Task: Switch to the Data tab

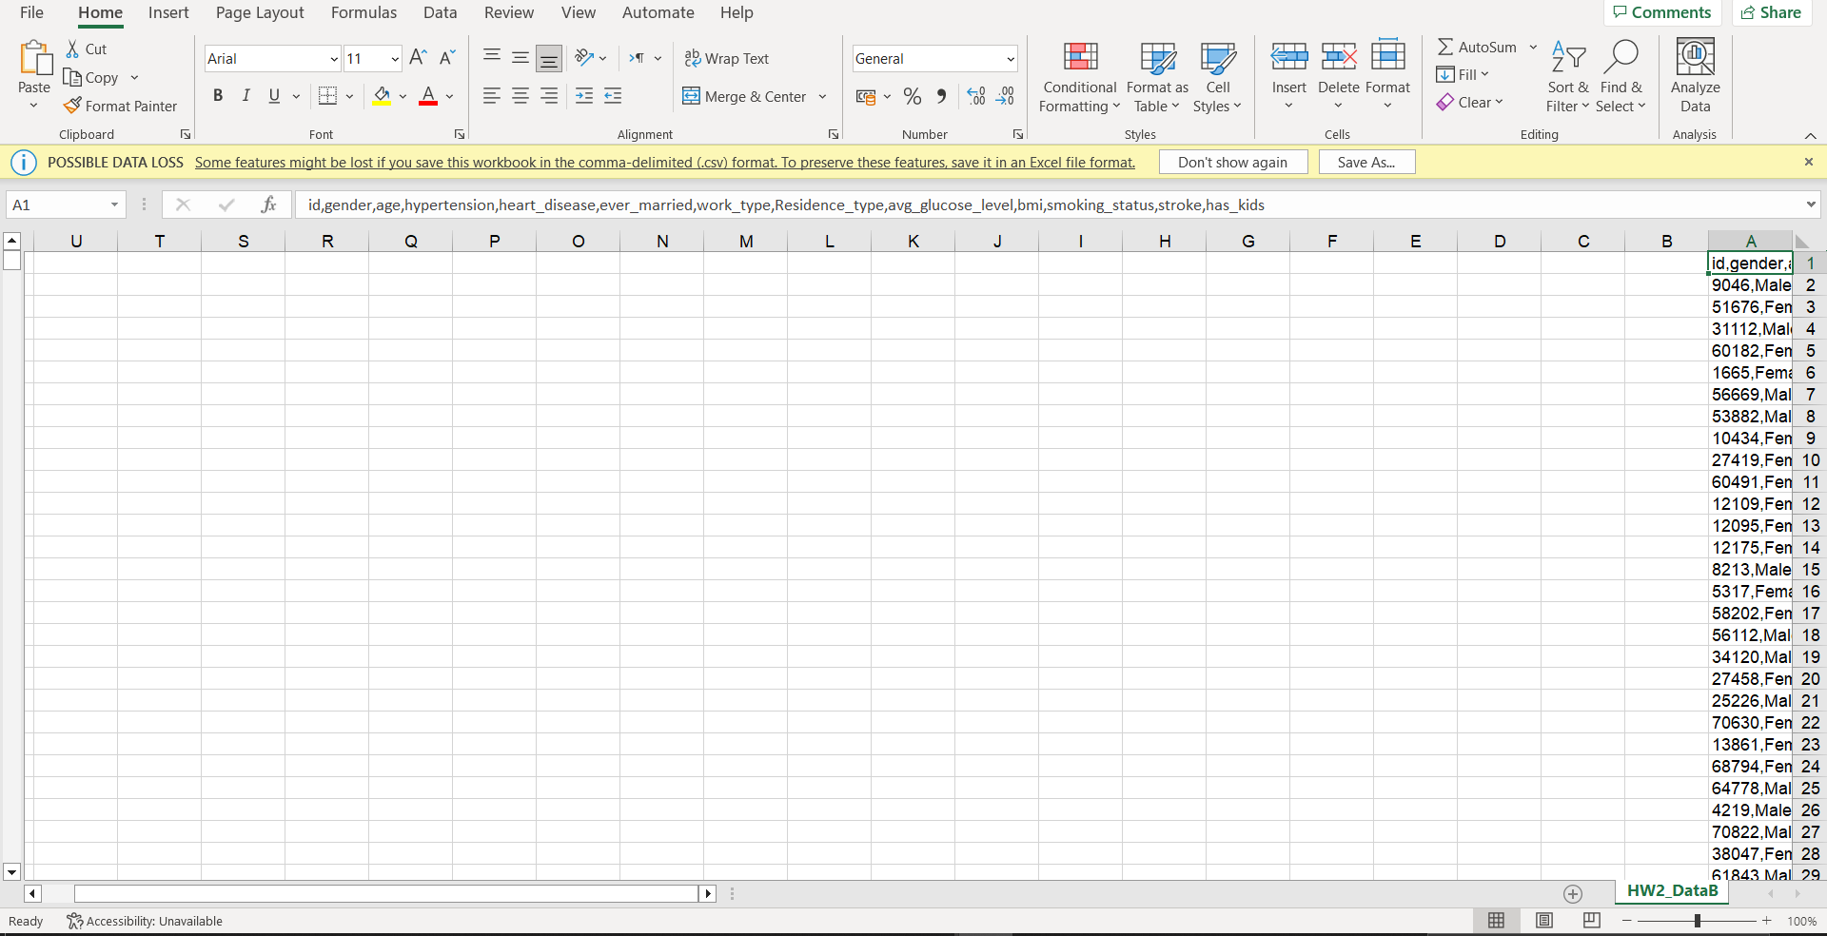Action: point(441,12)
